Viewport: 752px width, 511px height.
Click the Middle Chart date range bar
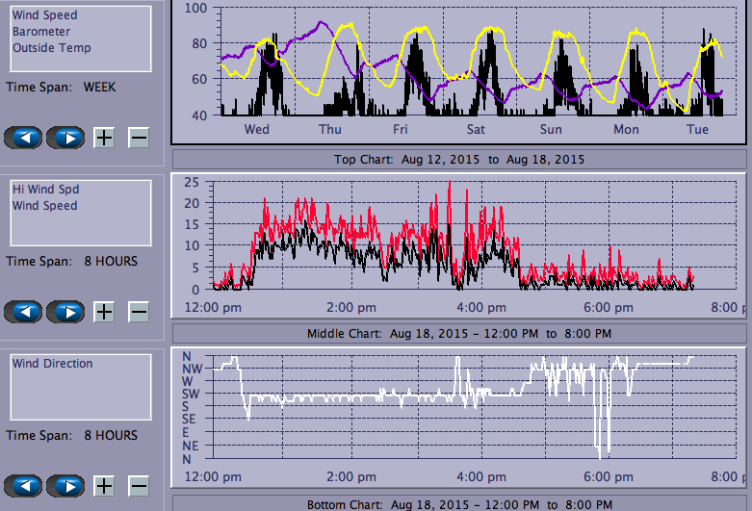click(x=458, y=333)
